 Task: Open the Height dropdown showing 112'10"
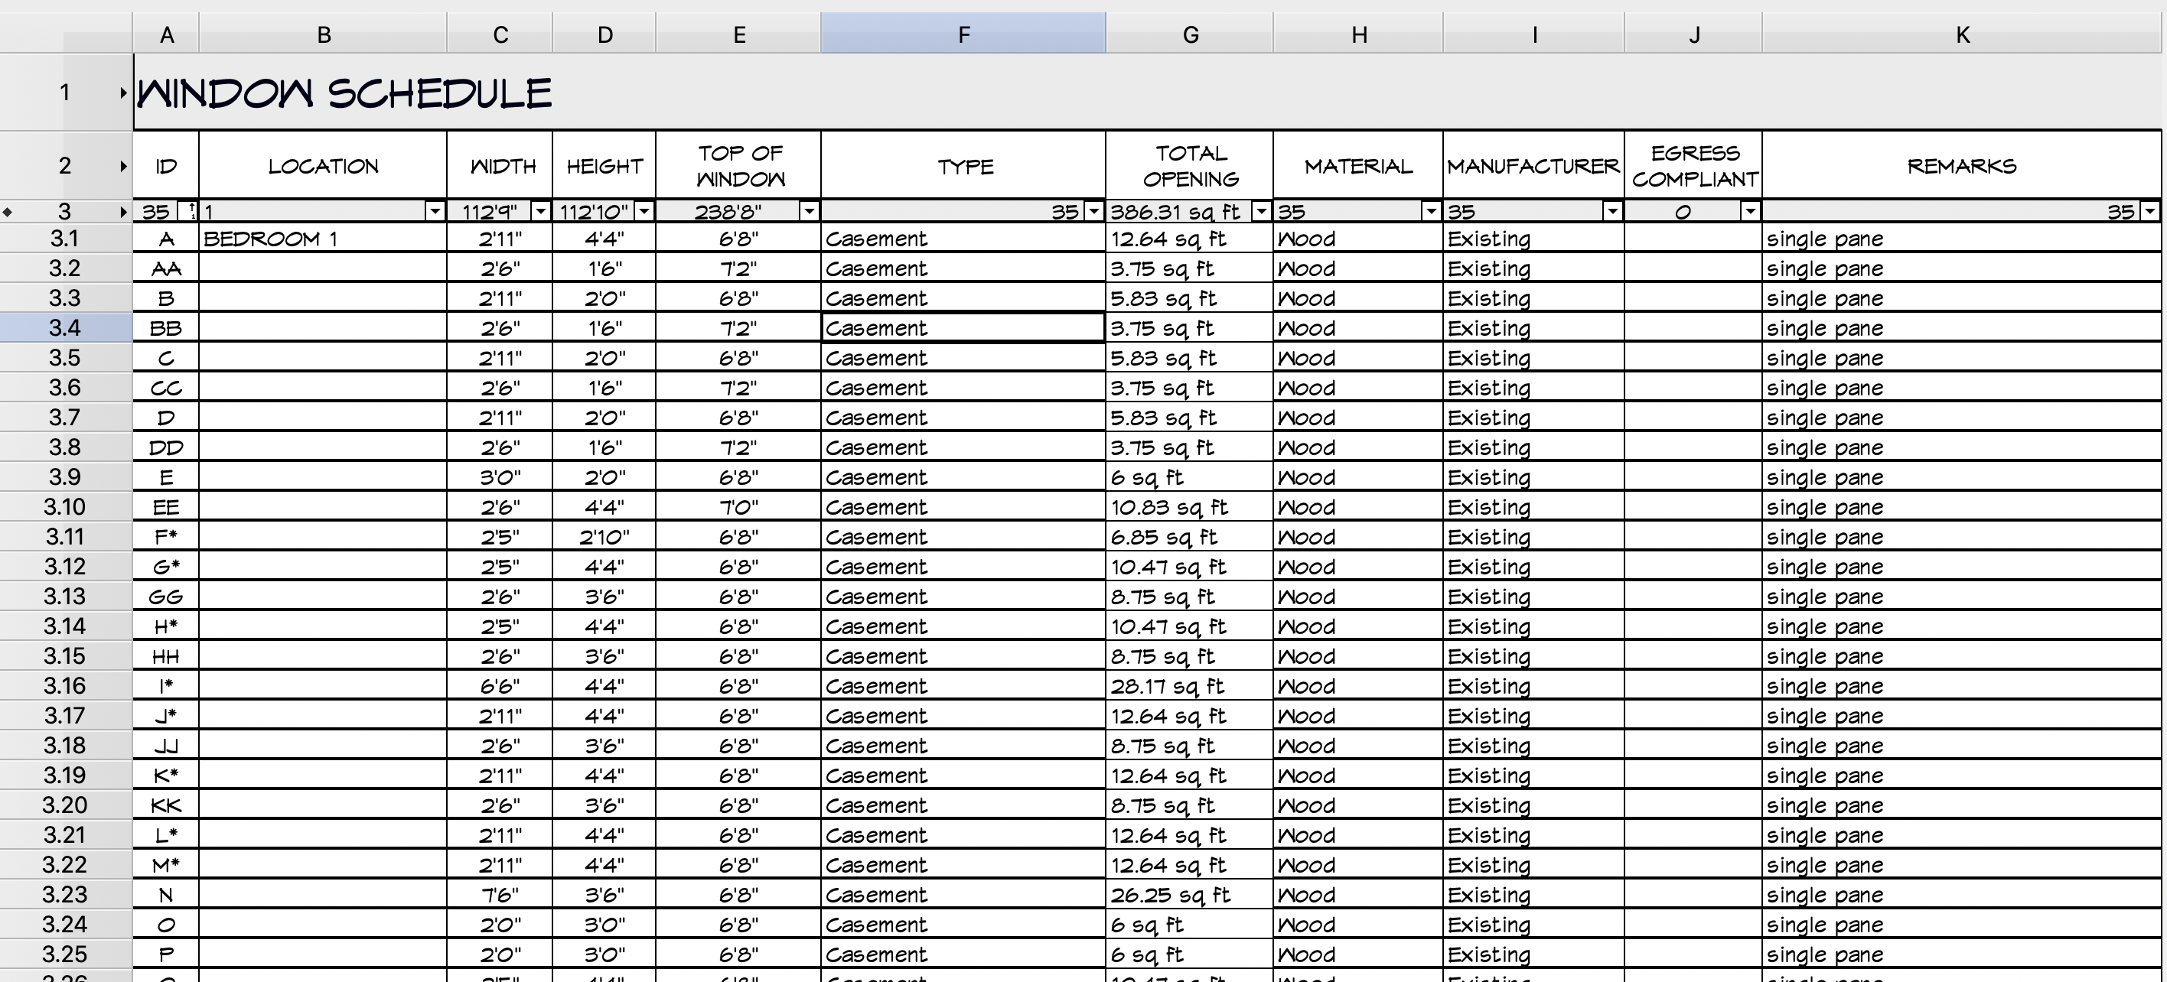[x=644, y=212]
